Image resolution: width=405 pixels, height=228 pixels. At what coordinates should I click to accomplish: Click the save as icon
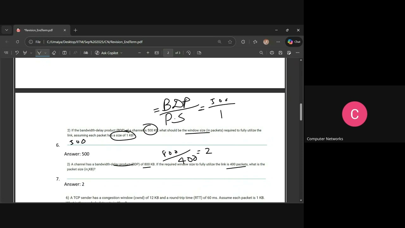pyautogui.click(x=289, y=53)
